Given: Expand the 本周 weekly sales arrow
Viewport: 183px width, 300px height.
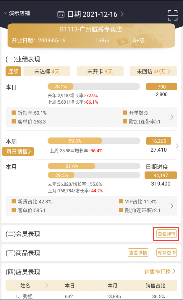Looking at the screenshot, I should [x=177, y=146].
